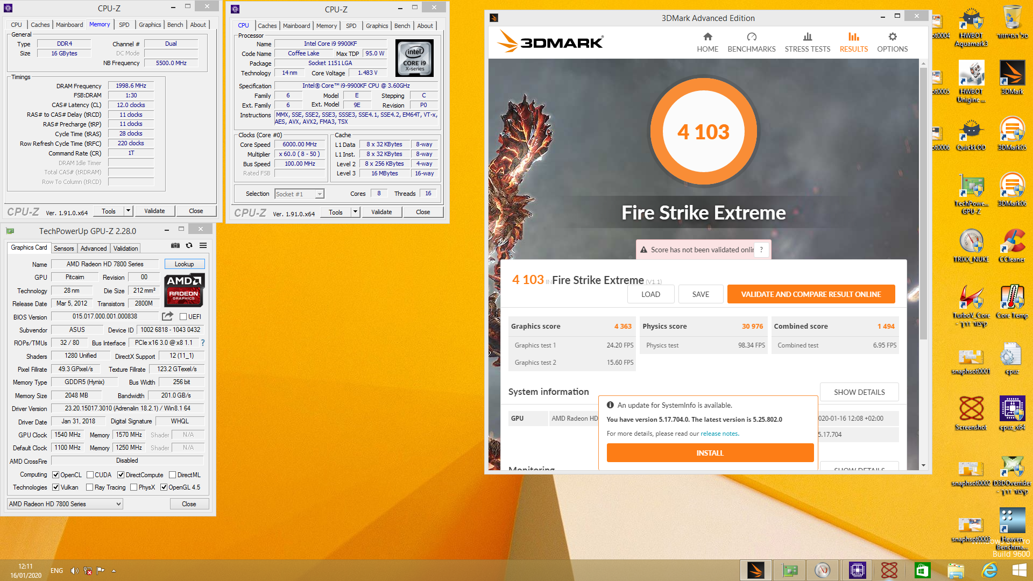
Task: Launch 3DMark05 desktop shortcut
Action: [x=1012, y=134]
